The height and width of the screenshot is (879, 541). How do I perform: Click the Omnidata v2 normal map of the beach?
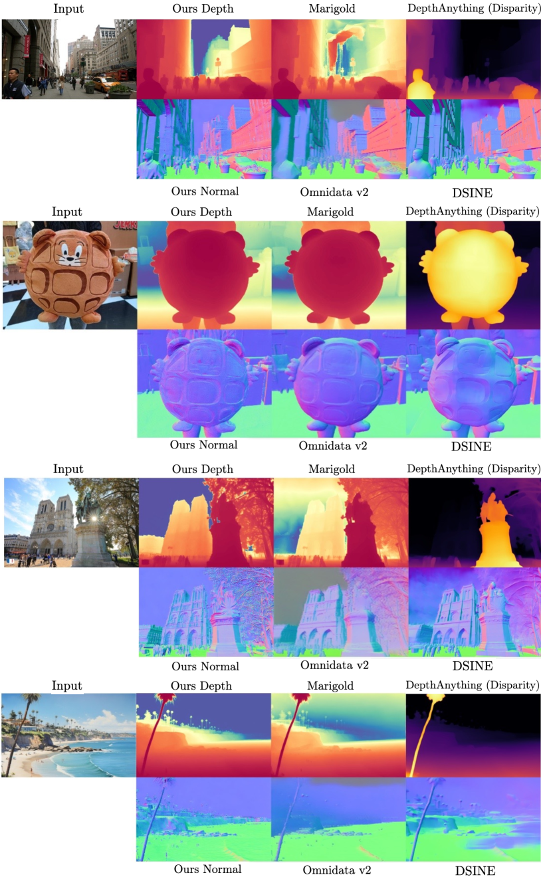[338, 819]
